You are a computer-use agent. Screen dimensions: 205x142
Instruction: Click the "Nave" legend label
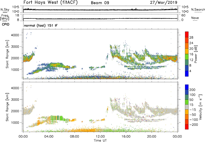195,18
